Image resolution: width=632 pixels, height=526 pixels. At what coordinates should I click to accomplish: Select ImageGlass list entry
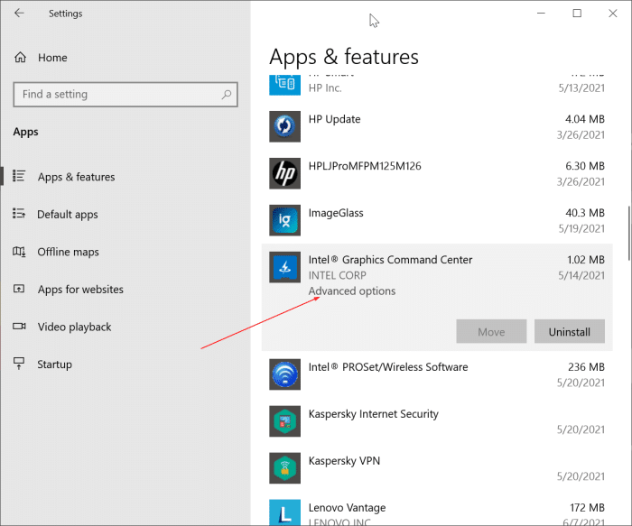point(437,220)
